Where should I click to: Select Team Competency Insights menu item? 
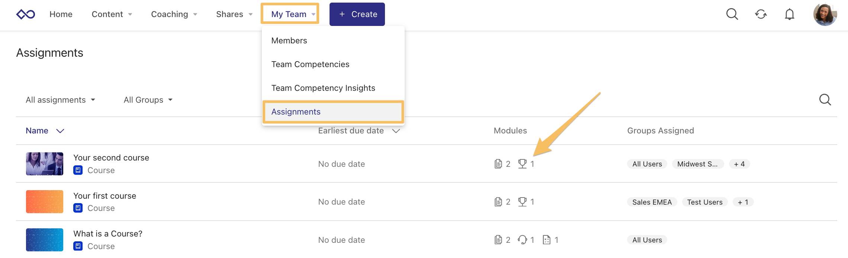(x=323, y=88)
